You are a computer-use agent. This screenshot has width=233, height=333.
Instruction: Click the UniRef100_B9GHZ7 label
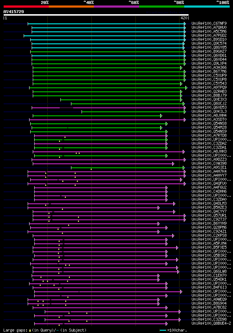point(209,51)
